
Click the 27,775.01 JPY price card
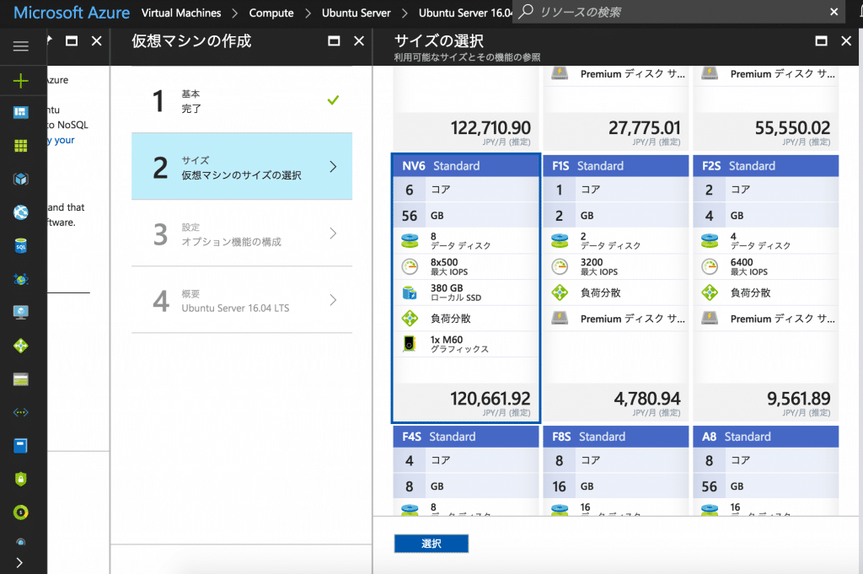[615, 132]
